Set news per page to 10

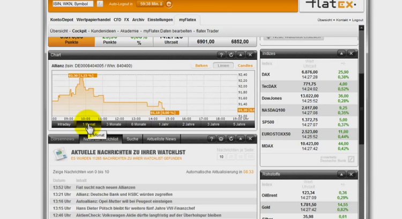[221, 157]
